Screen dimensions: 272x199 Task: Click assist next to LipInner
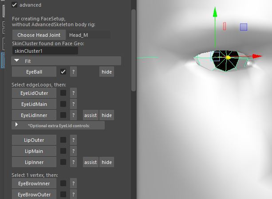(91, 162)
